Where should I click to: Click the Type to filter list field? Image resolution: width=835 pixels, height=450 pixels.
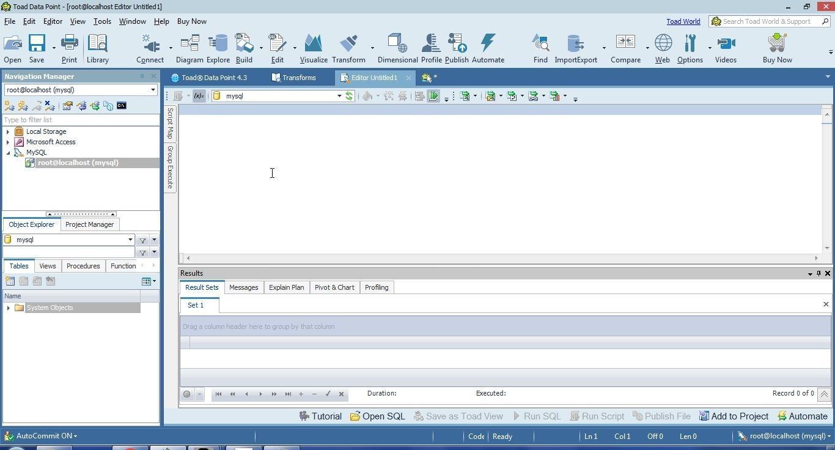tap(81, 120)
